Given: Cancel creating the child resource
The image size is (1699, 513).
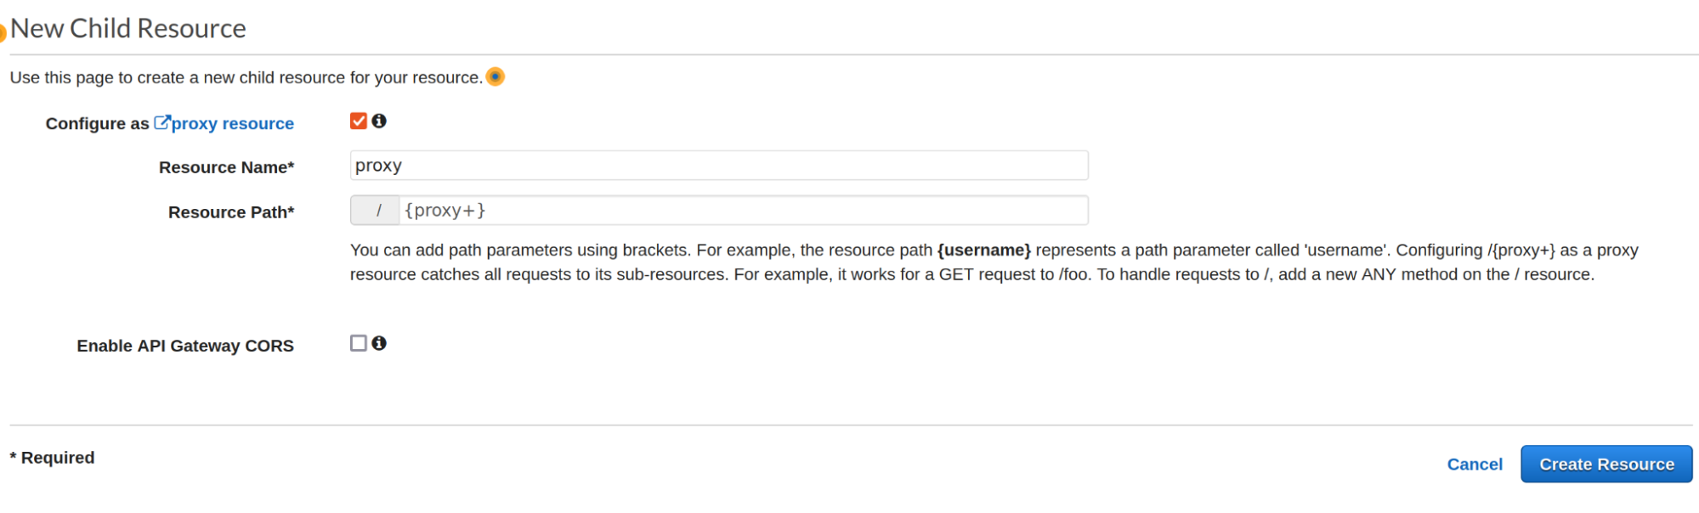Looking at the screenshot, I should (x=1475, y=465).
